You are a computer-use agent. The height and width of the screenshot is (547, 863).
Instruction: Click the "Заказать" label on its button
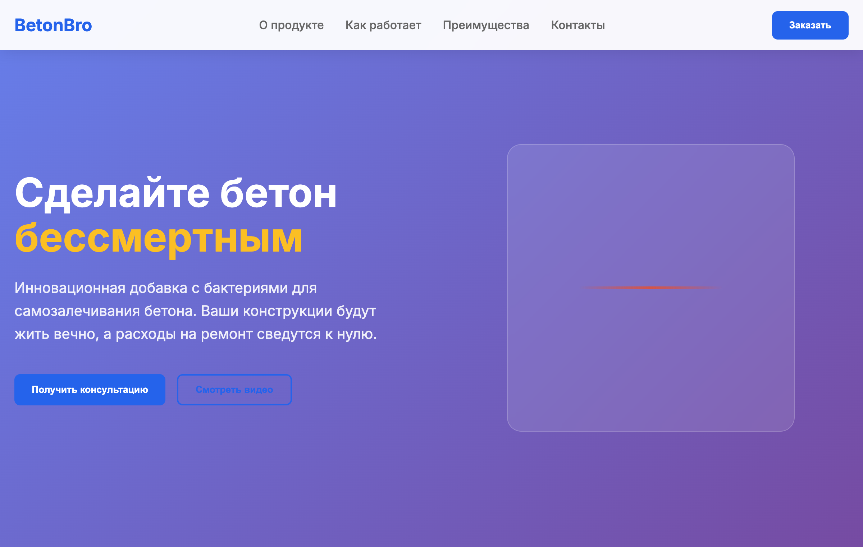pyautogui.click(x=810, y=25)
